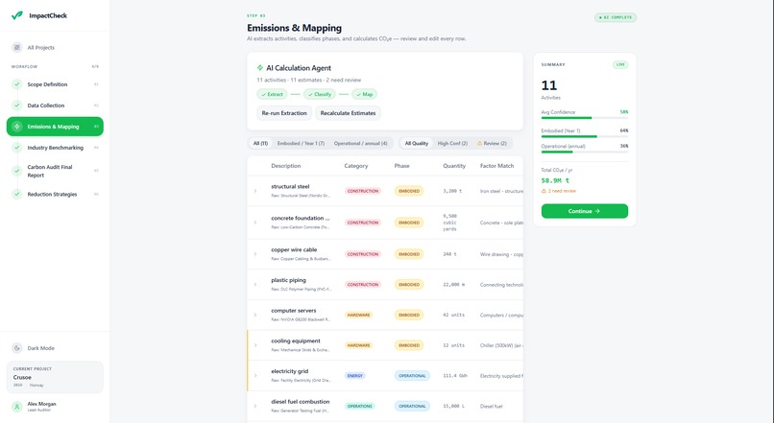Click the 111.4 GWh quantity value
Image resolution: width=774 pixels, height=423 pixels.
[455, 376]
